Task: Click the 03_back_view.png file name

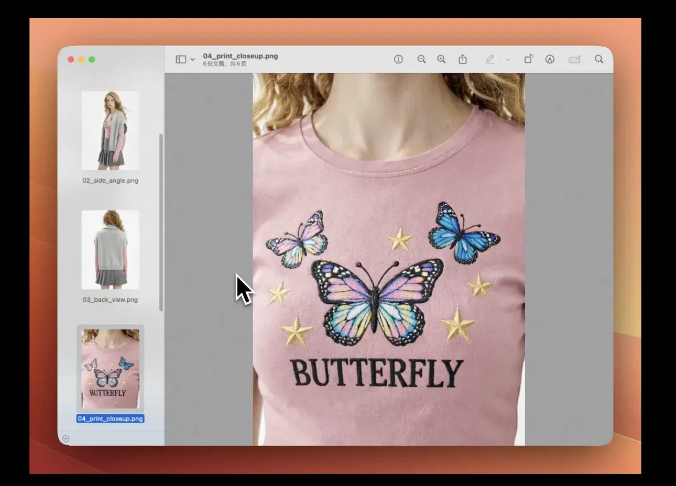Action: 110,300
